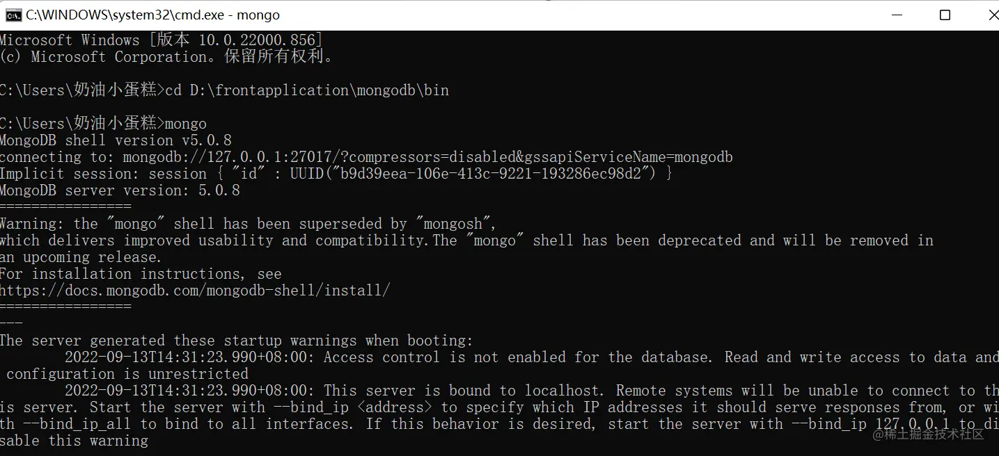Viewport: 999px width, 456px height.
Task: Open the docs.mongodb.com mongodb-shell install URL
Action: pos(195,291)
